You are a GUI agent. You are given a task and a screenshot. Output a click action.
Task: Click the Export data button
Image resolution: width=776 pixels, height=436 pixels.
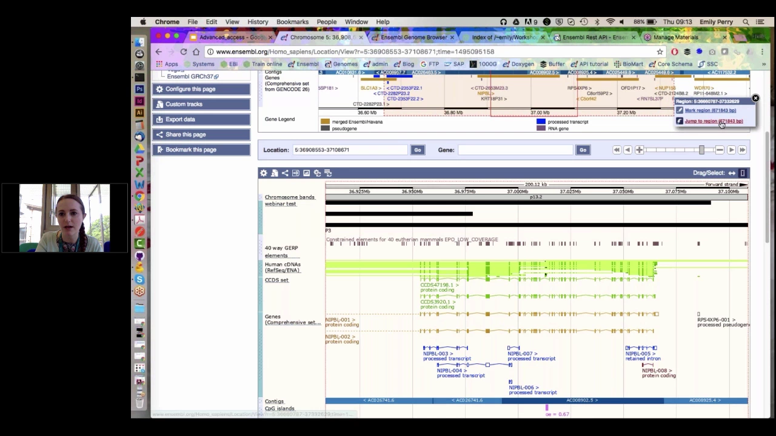click(201, 119)
